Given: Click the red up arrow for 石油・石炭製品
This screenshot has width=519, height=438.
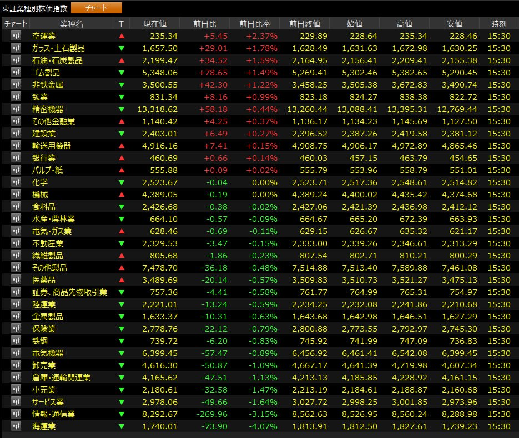Looking at the screenshot, I should pos(122,60).
